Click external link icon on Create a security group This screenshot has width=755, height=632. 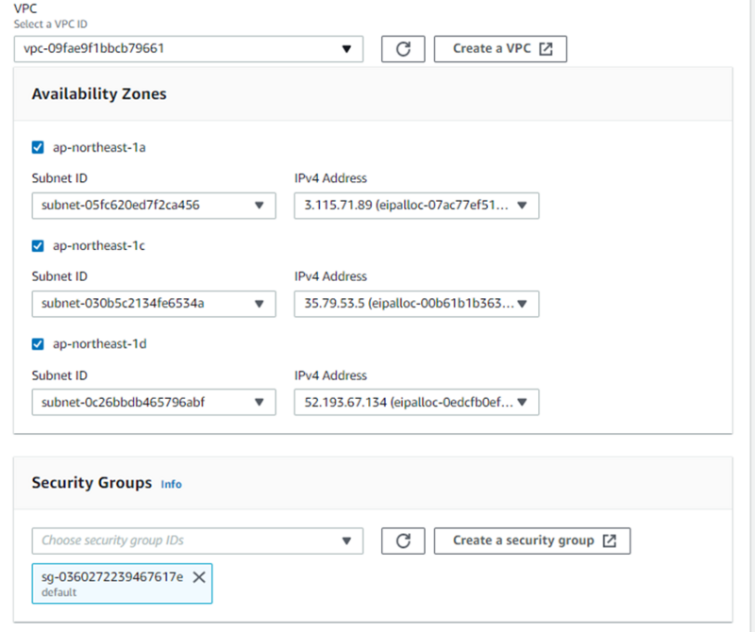click(x=609, y=541)
